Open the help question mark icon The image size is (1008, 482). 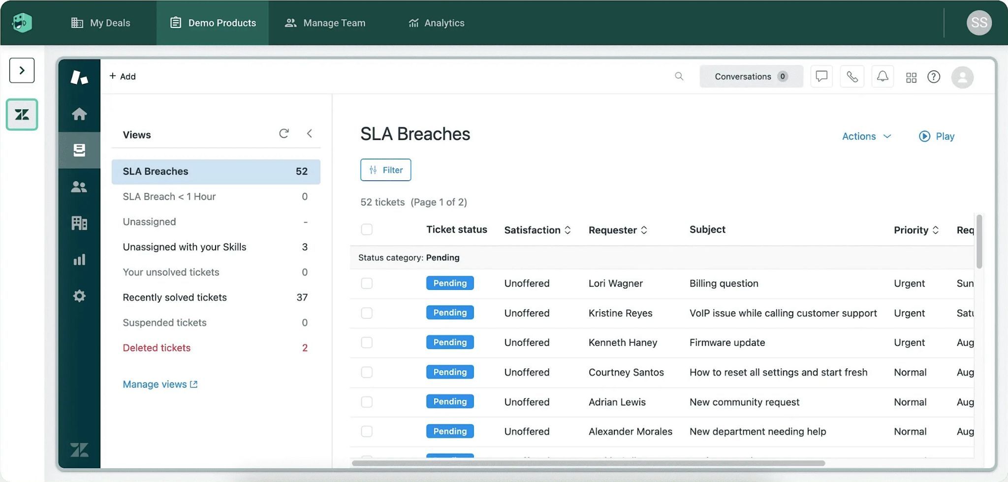(x=934, y=77)
